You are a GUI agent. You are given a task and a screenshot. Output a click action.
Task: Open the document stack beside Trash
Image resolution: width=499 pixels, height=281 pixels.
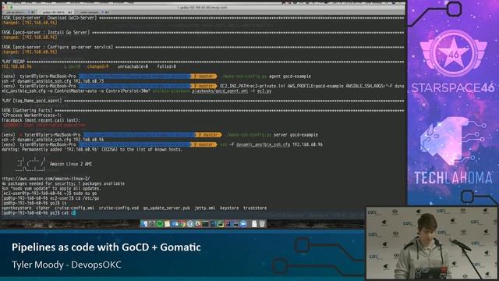(x=254, y=224)
